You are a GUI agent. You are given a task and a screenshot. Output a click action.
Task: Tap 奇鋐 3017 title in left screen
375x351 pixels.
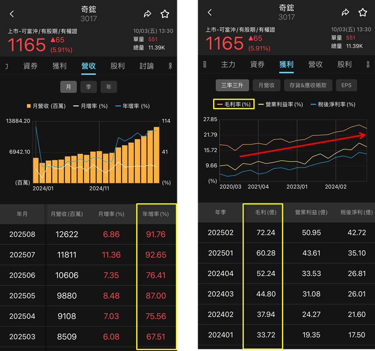(88, 14)
